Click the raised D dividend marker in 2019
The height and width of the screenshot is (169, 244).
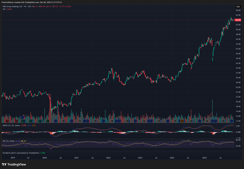[x=23, y=117]
